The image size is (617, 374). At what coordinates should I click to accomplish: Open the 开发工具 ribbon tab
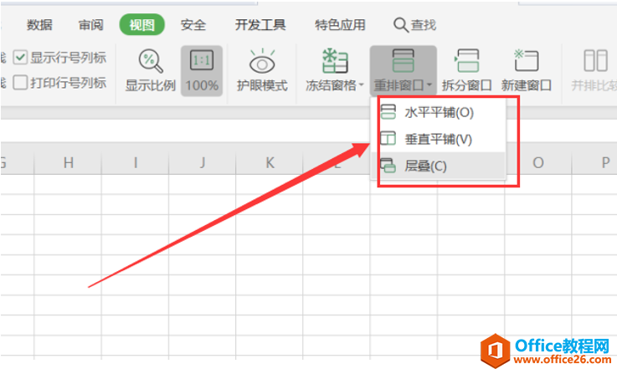click(x=260, y=25)
